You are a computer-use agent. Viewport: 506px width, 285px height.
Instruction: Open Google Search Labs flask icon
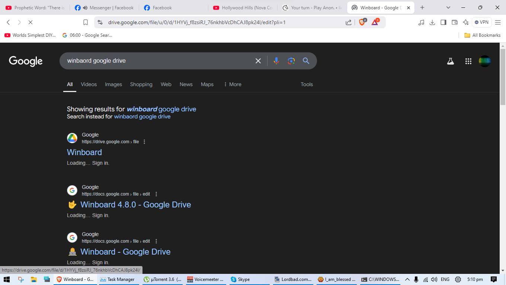click(x=450, y=61)
